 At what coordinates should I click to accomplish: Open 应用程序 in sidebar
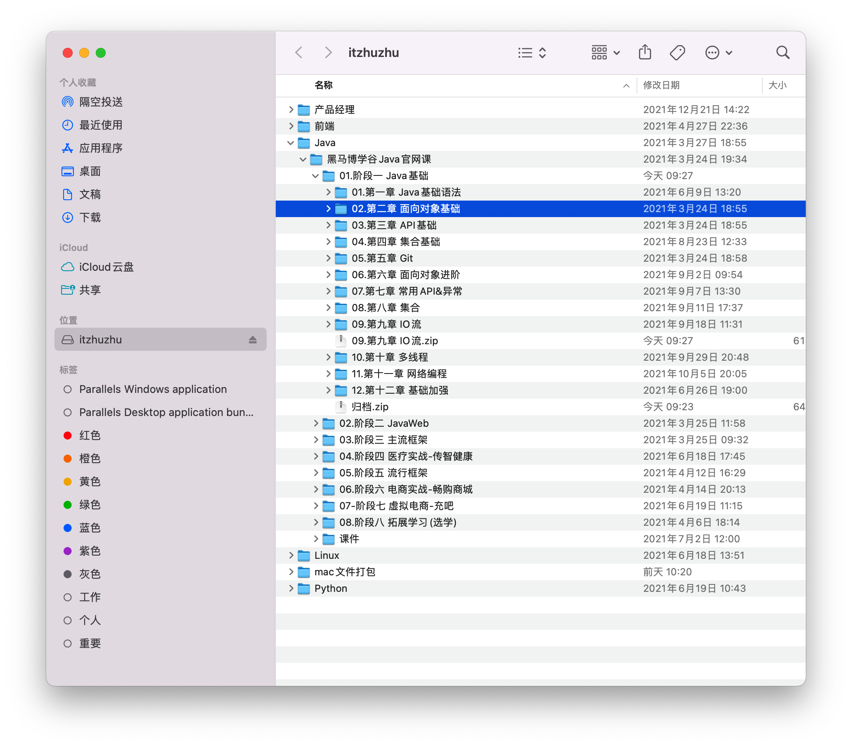point(161,148)
